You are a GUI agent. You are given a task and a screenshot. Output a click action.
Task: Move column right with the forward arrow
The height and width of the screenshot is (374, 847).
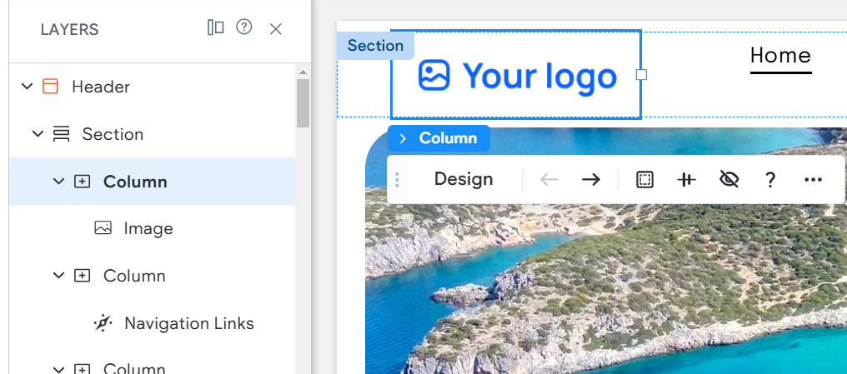pyautogui.click(x=591, y=180)
